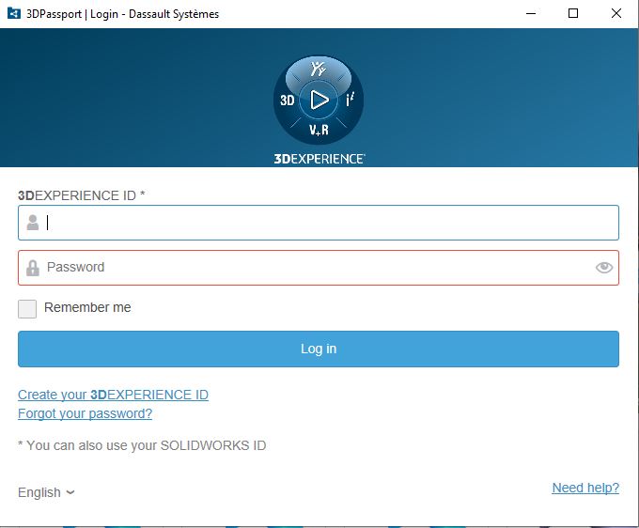Open the Need help? link

584,488
